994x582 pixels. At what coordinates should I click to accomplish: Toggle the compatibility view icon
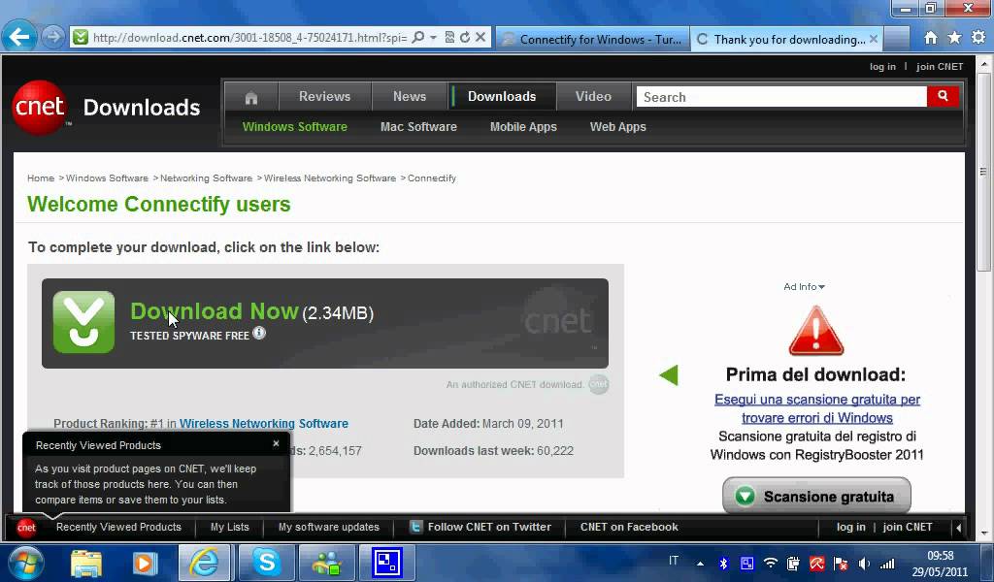449,38
